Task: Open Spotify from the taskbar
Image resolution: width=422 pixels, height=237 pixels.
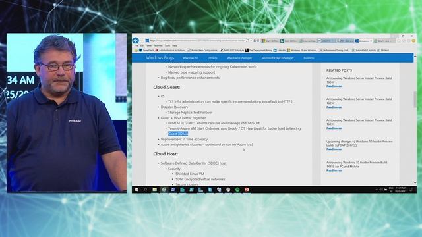Action: coord(237,190)
